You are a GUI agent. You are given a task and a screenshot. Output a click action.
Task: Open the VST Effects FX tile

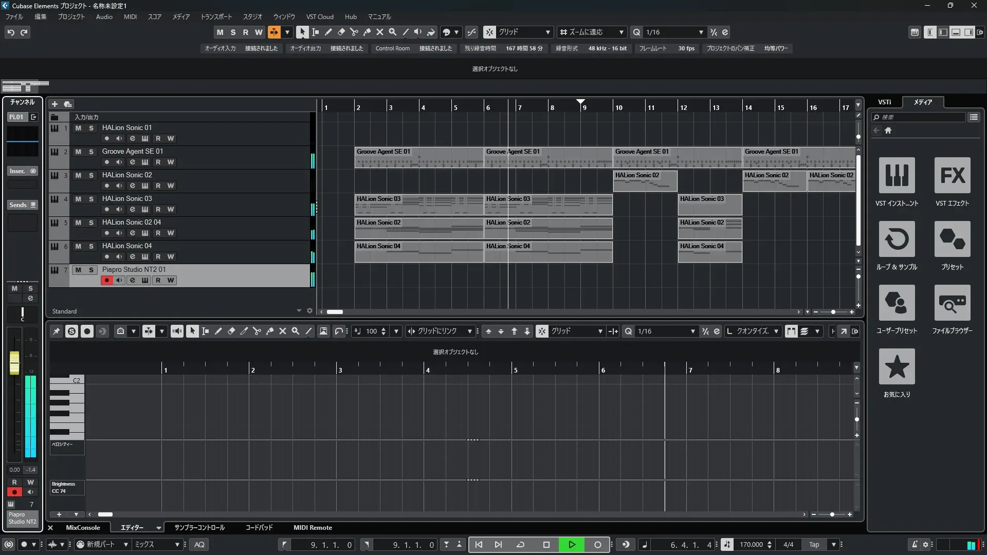(x=952, y=175)
